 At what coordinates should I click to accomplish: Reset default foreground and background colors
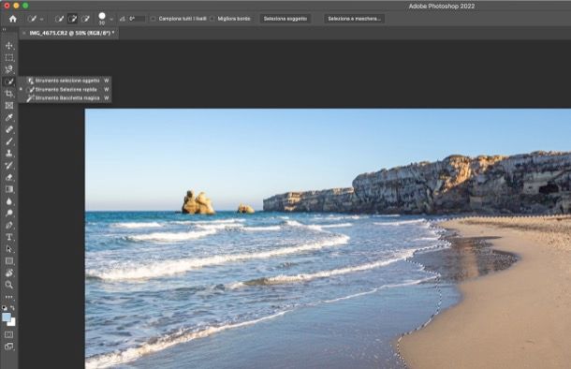[5, 308]
